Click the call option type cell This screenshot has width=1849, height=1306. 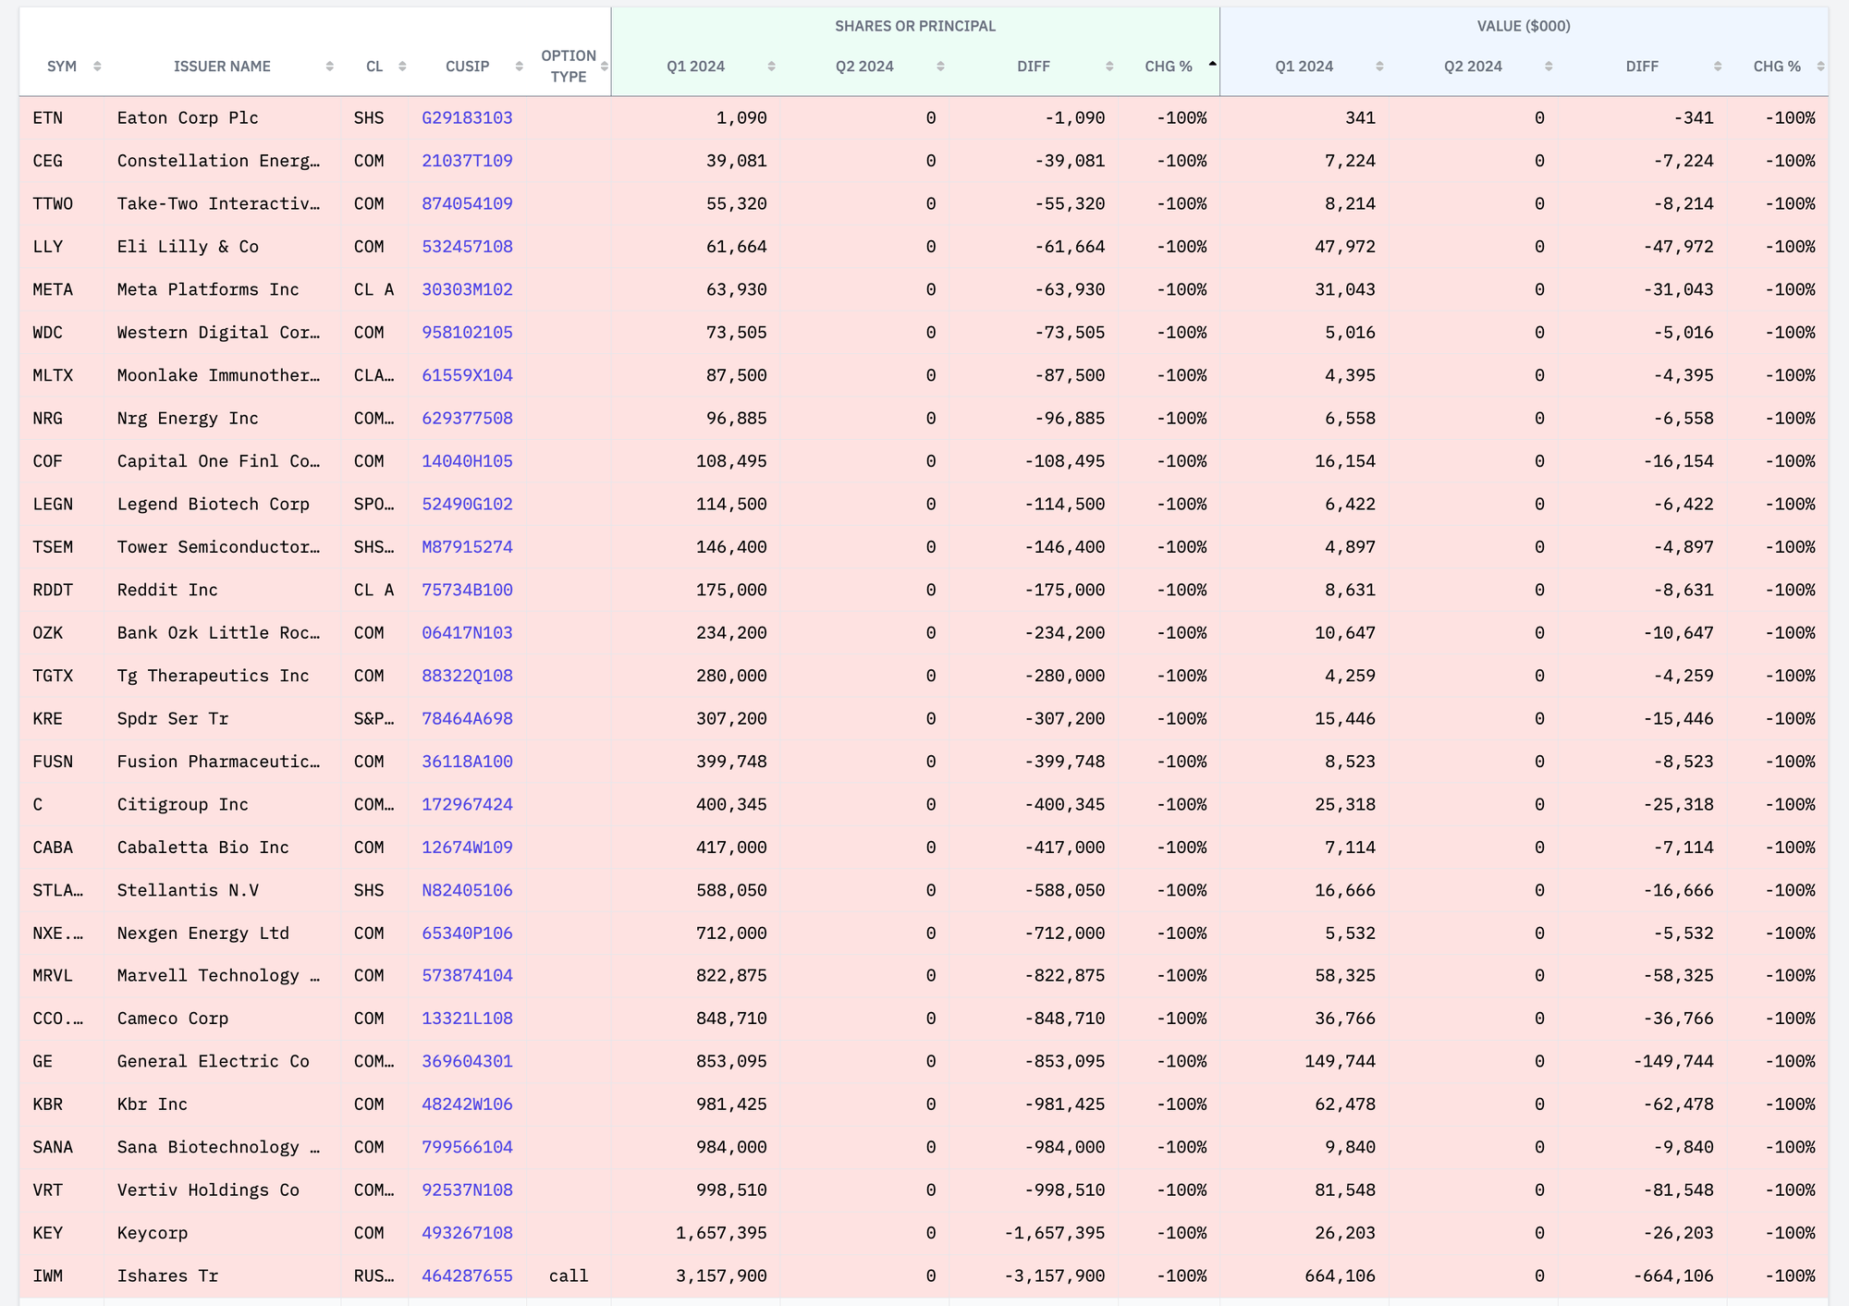coord(569,1276)
